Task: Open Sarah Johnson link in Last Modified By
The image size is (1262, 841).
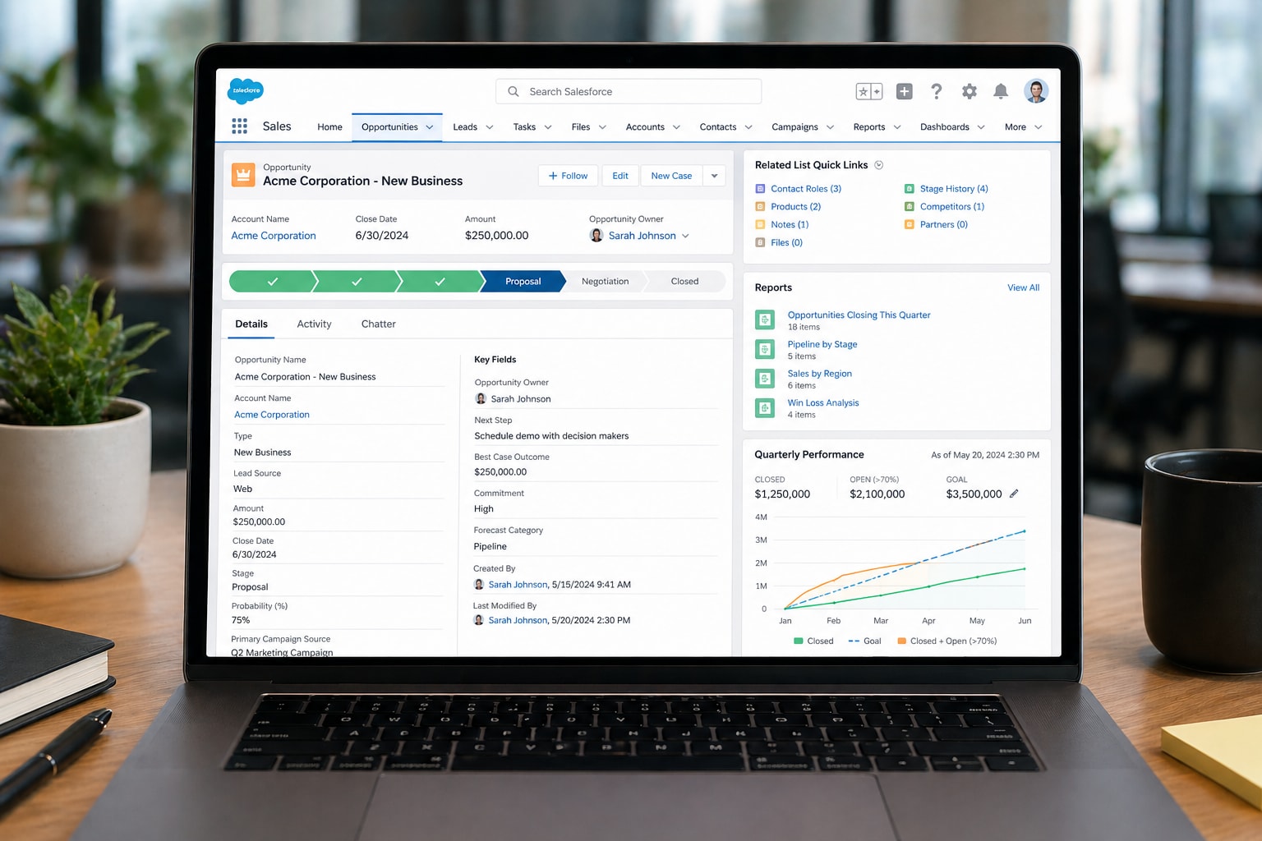Action: point(518,620)
